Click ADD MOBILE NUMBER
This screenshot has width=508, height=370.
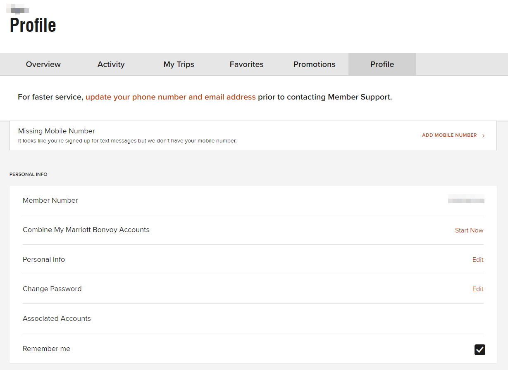[449, 135]
